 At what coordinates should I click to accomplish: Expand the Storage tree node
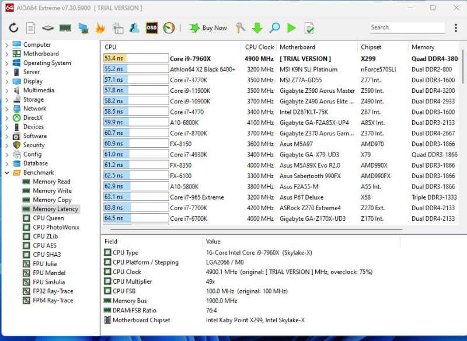coord(7,100)
